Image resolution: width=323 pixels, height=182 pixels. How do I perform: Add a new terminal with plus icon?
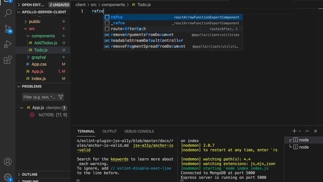[294, 131]
